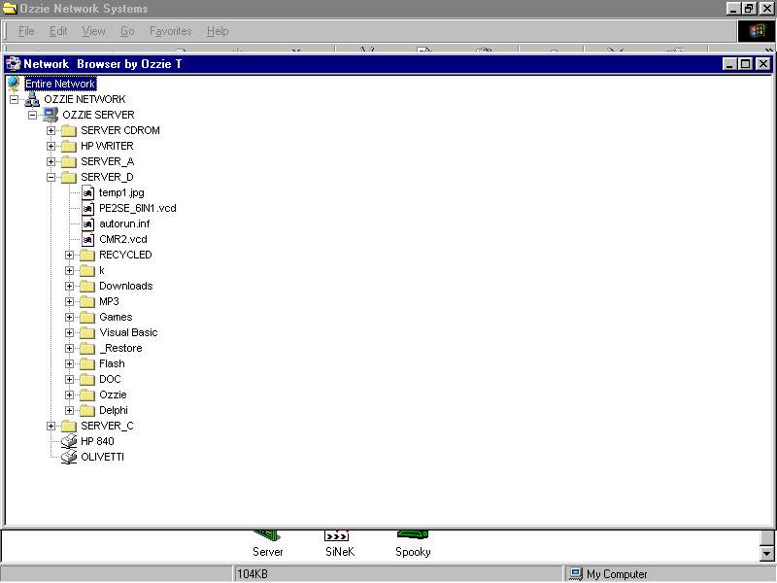This screenshot has height=583, width=777.
Task: Expand the SERVER CDROM folder
Action: tap(51, 130)
